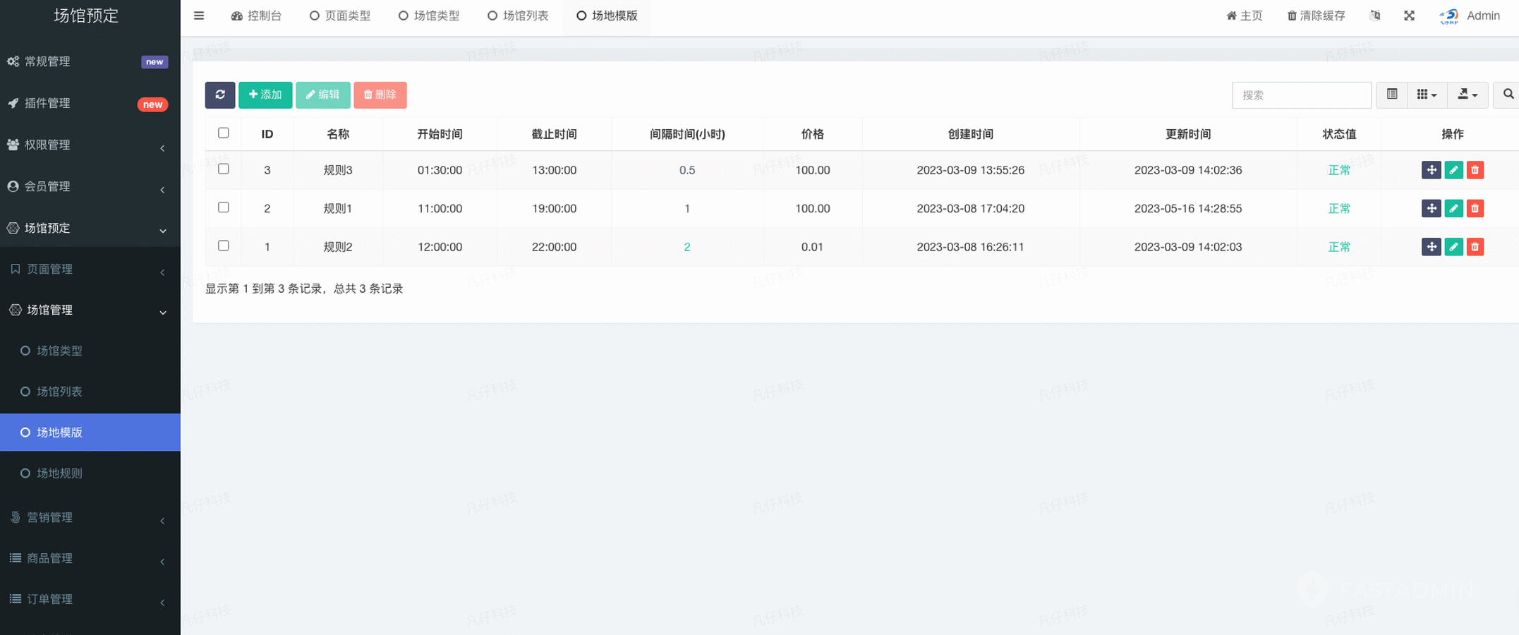1519x635 pixels.
Task: Open the export data dropdown
Action: 1467,95
